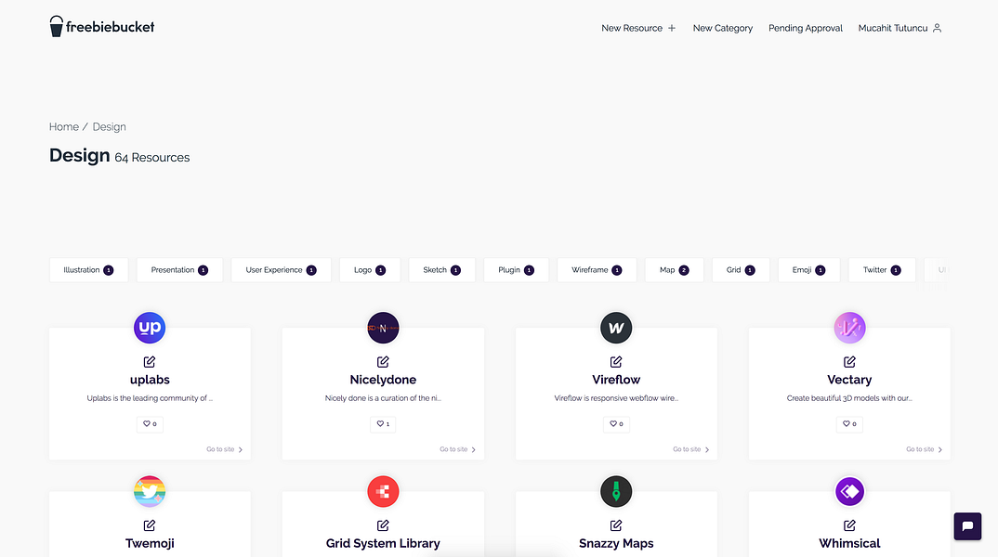Click 'Vireflow is responsive webflow wire...' text
This screenshot has width=998, height=557.
(616, 398)
